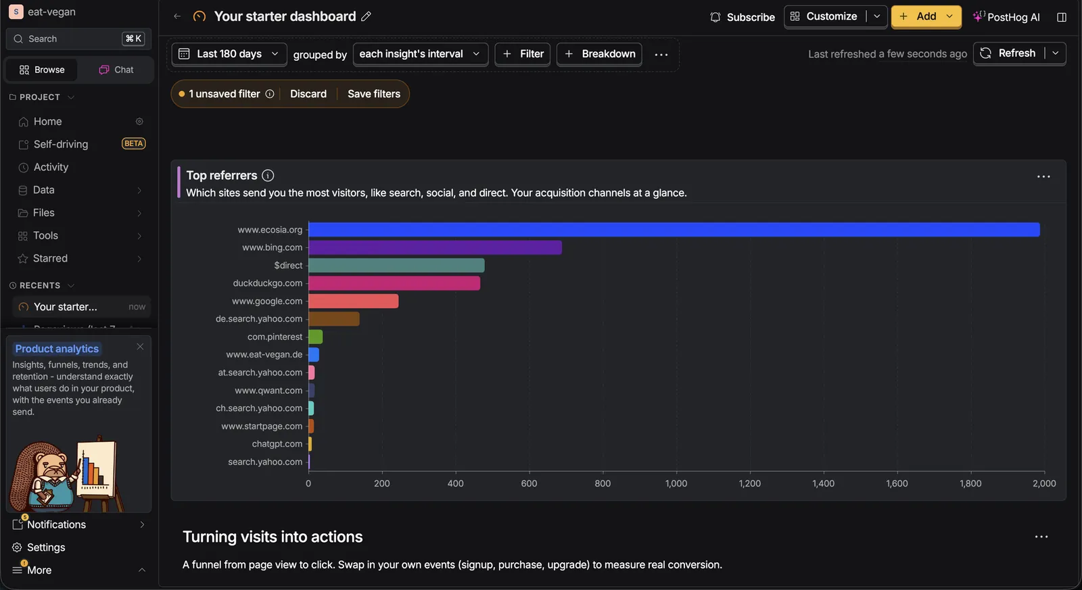Click the eat-vegan project logo icon

click(x=16, y=11)
